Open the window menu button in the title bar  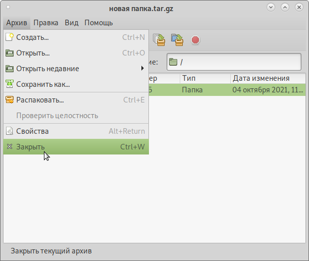point(9,8)
